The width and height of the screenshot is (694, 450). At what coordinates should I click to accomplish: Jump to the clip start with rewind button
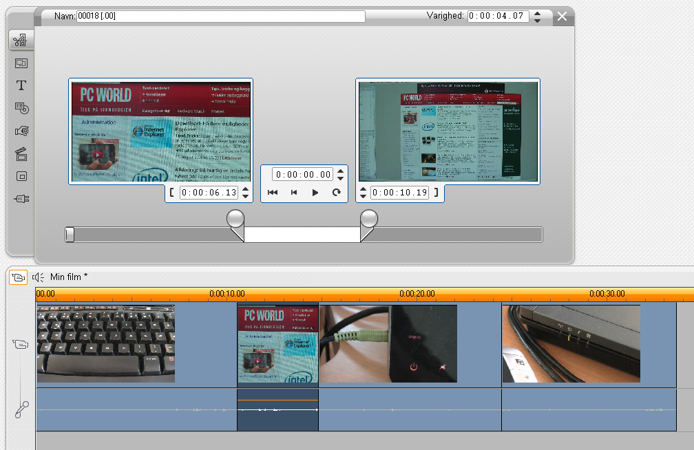pos(273,193)
